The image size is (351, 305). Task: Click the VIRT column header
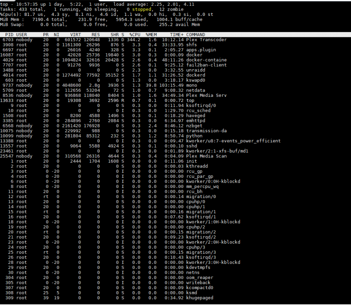75,35
